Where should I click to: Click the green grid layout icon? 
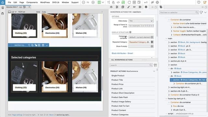99,2
